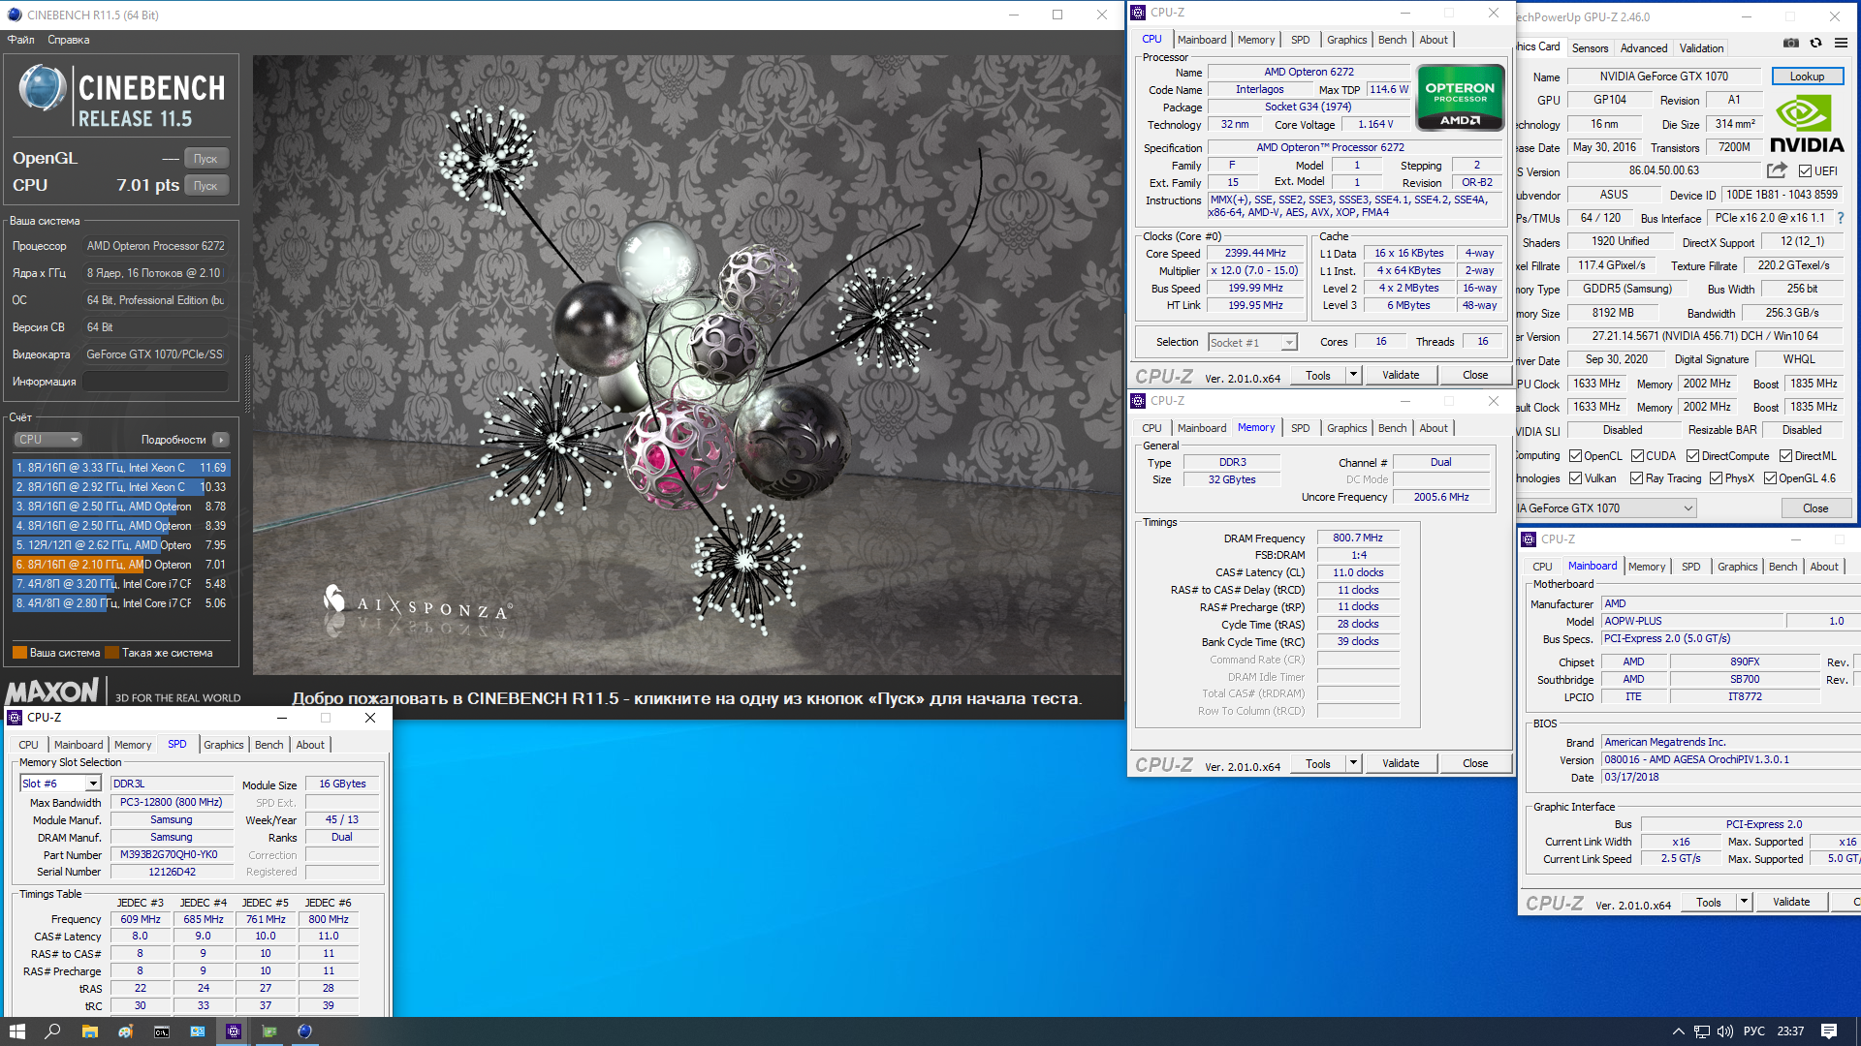This screenshot has width=1861, height=1046.
Task: Open Tools dropdown arrow in Mainboard CPU-Z
Action: [1744, 902]
